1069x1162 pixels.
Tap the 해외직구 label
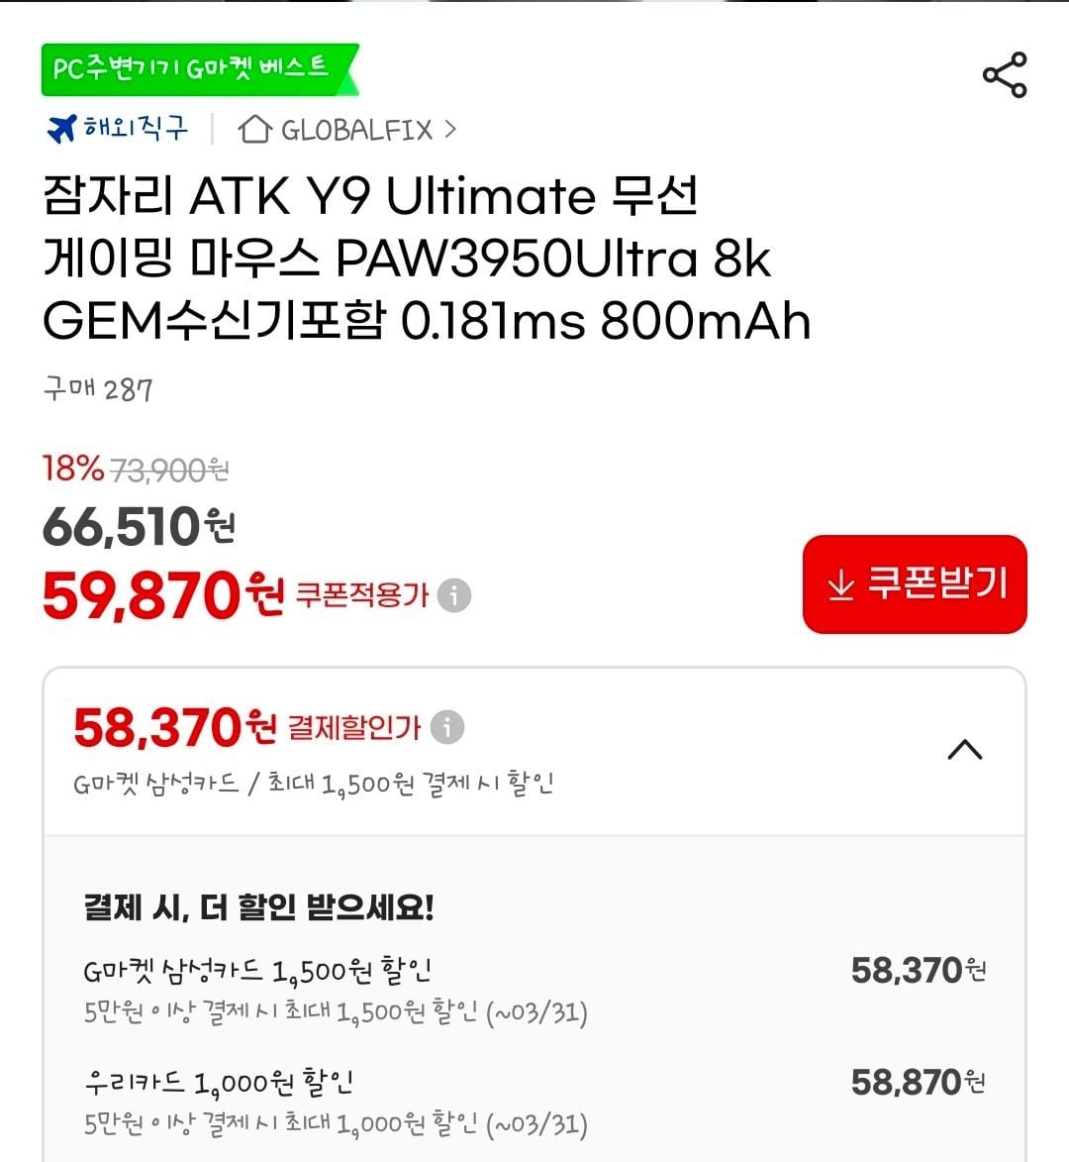click(136, 129)
